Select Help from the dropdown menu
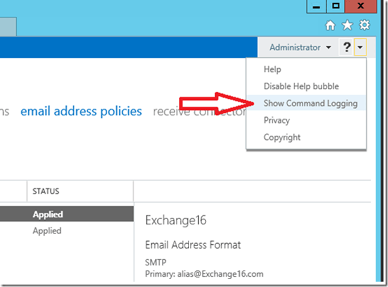The width and height of the screenshot is (388, 287). point(272,69)
